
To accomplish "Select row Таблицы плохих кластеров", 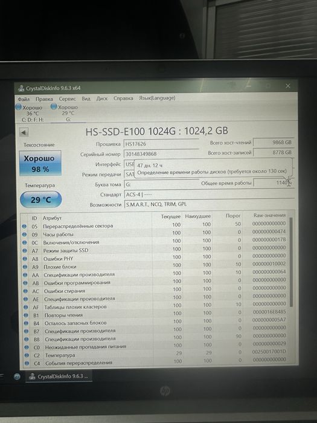I will pyautogui.click(x=156, y=306).
